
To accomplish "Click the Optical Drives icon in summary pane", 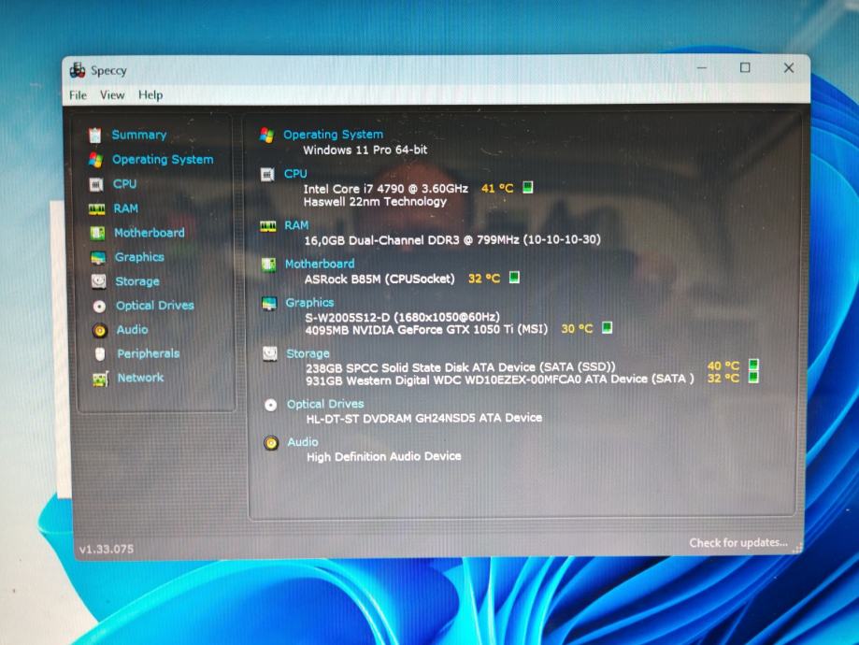I will (271, 405).
